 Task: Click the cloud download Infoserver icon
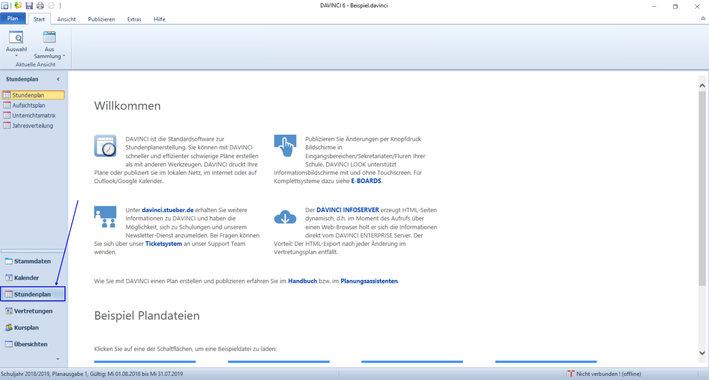point(285,217)
